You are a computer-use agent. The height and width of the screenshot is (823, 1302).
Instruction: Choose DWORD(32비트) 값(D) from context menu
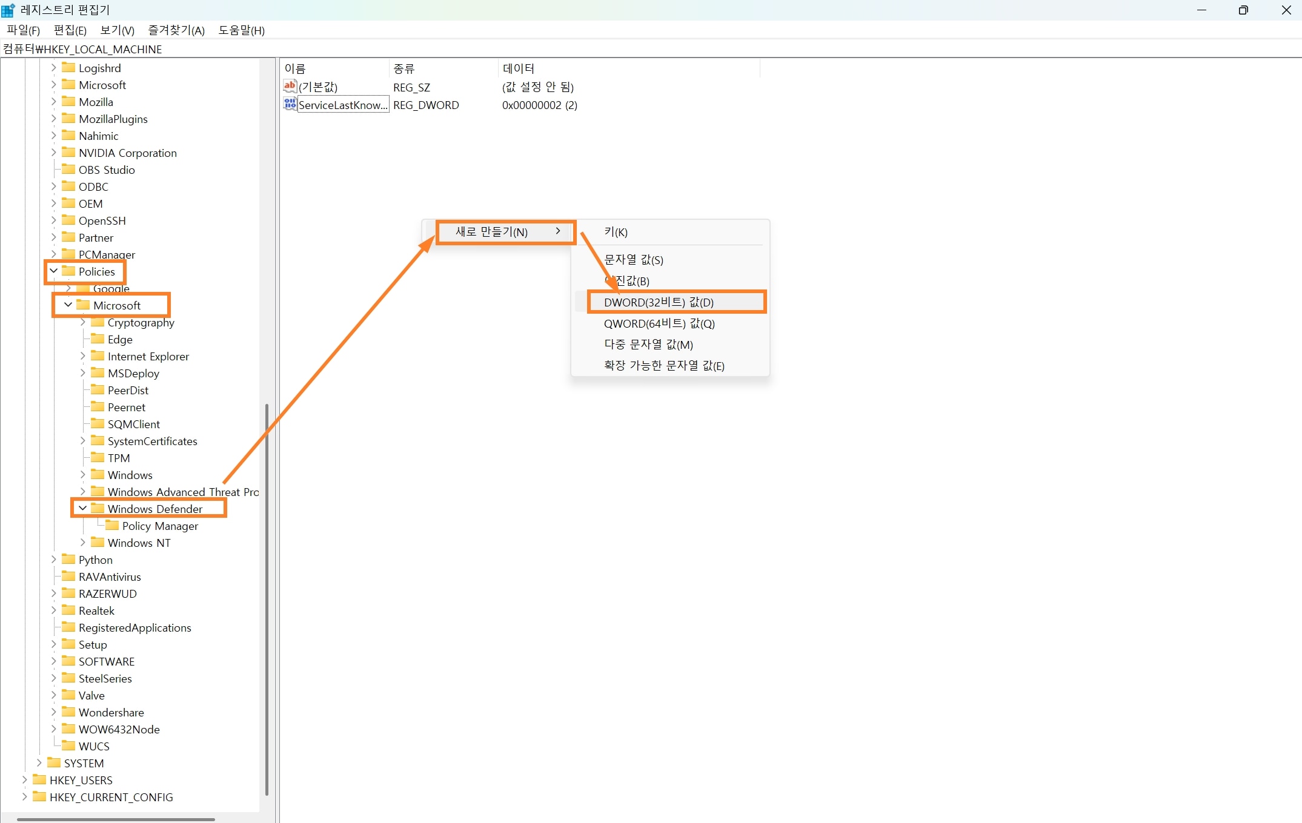tap(659, 302)
